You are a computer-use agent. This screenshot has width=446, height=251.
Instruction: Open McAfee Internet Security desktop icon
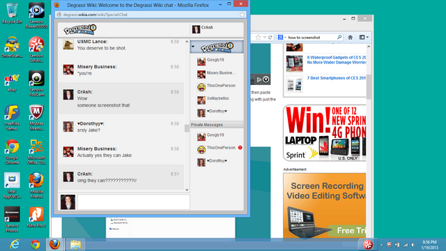point(36,118)
